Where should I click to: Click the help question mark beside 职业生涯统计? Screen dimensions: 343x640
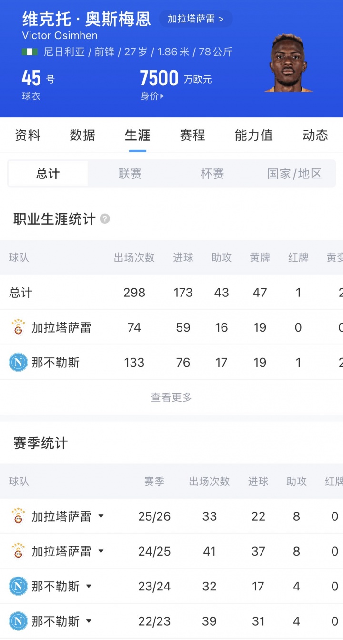pos(105,219)
